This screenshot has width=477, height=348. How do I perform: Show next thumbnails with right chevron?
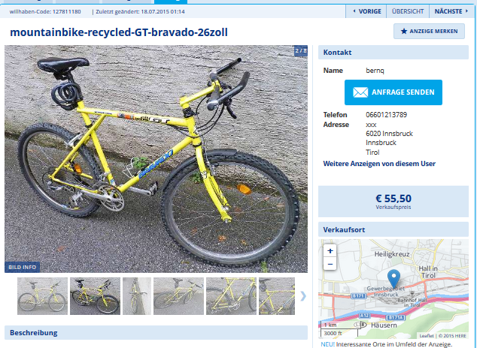coord(303,295)
